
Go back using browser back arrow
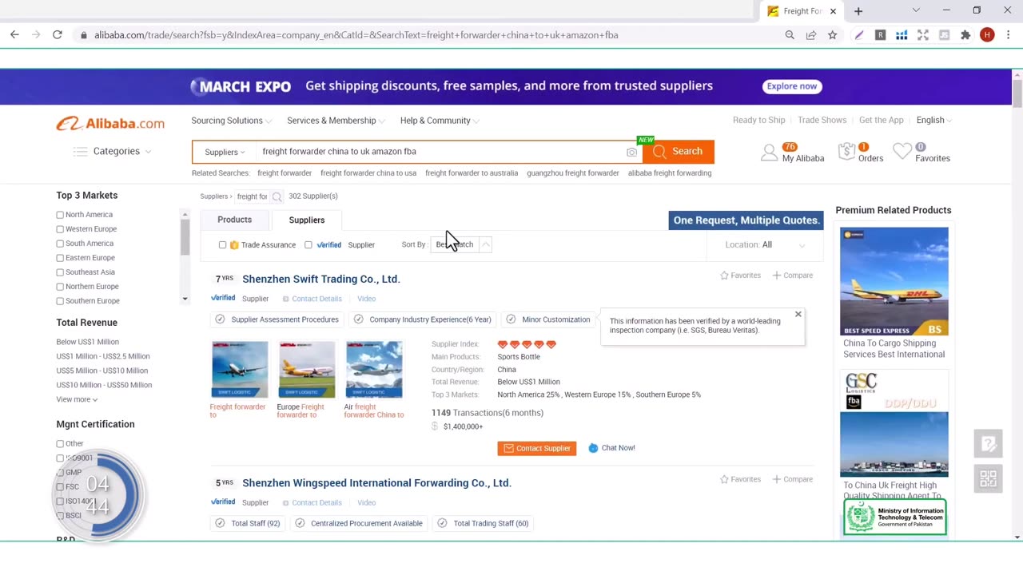(14, 34)
